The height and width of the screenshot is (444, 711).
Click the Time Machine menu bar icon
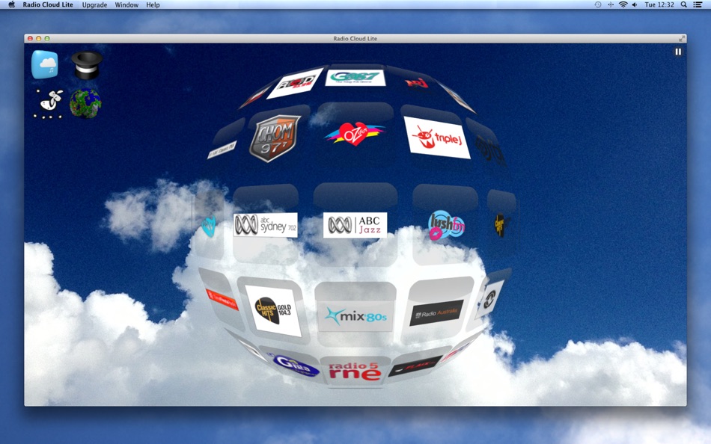[598, 4]
